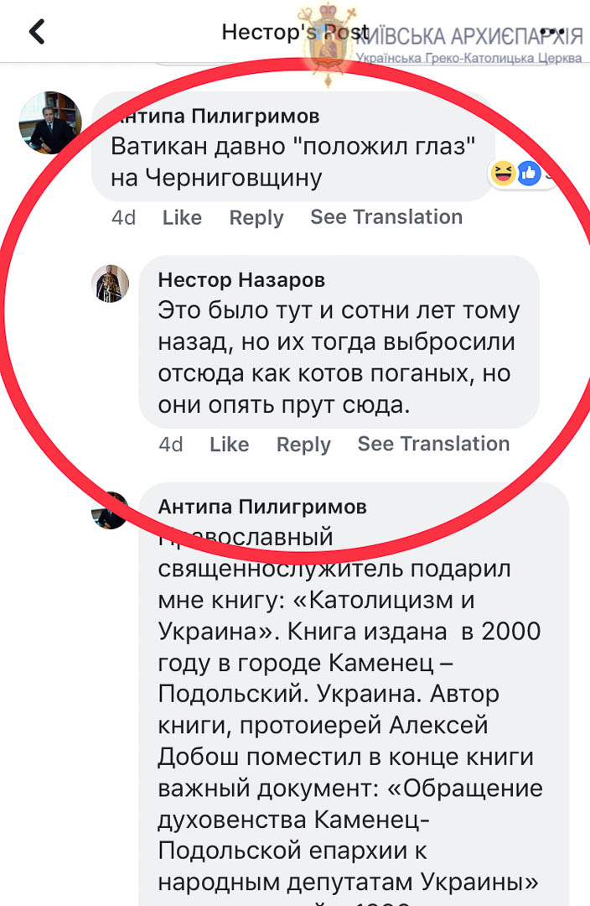Open Антипа Пилигримов's avatar on first comment
Viewport: 590px width, 906px height.
pyautogui.click(x=50, y=122)
